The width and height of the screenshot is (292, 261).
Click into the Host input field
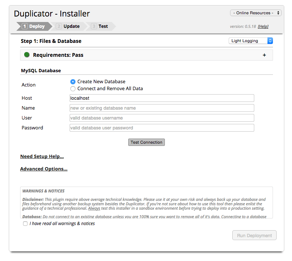click(162, 98)
